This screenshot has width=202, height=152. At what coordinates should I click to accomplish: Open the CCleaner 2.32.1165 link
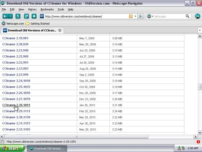point(16,129)
